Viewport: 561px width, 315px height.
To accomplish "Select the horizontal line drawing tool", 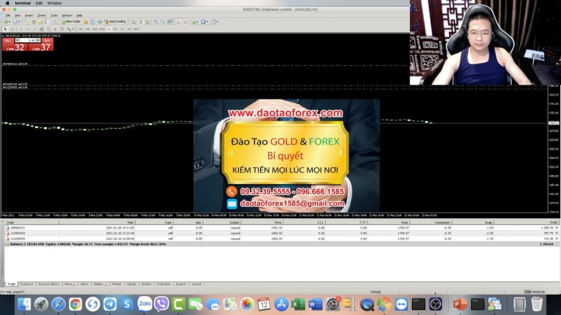I will tap(28, 29).
